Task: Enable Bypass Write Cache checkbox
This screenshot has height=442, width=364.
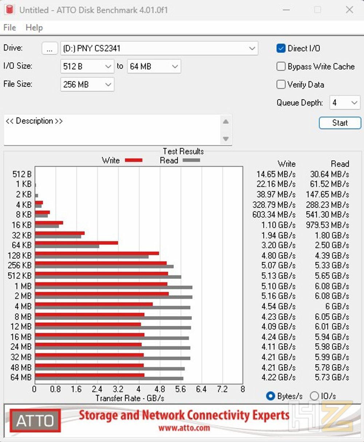Action: (281, 67)
